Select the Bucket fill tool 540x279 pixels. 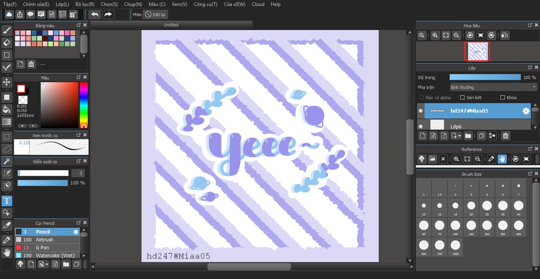pos(7,110)
